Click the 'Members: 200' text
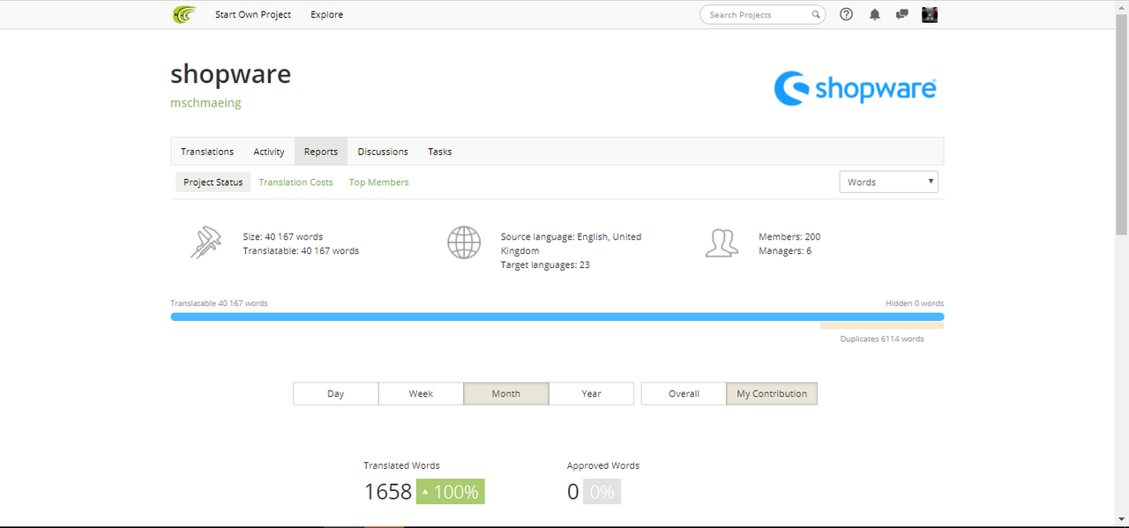 [789, 237]
